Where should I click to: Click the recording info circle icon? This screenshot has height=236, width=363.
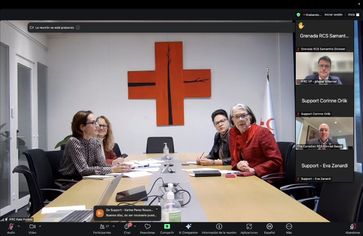point(78,28)
